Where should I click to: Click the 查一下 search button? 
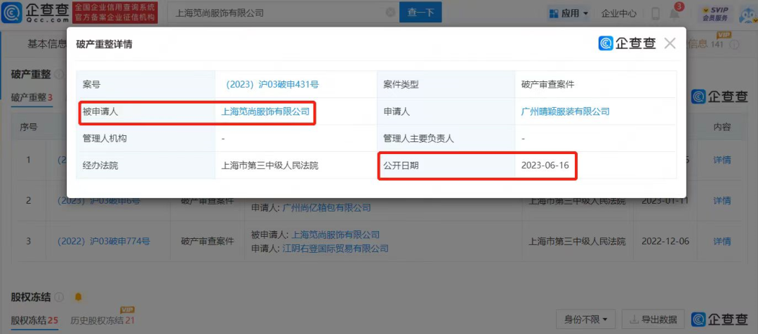[421, 13]
